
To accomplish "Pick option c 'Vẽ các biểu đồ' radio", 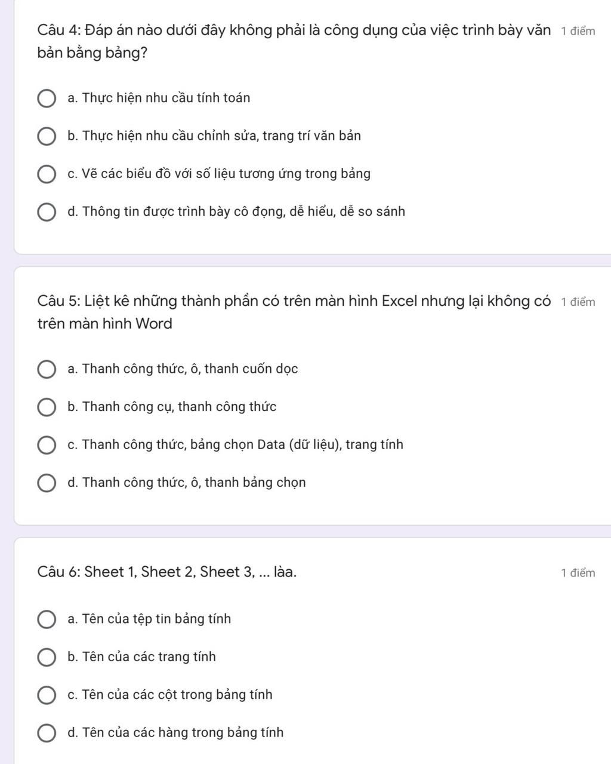I will pos(47,174).
